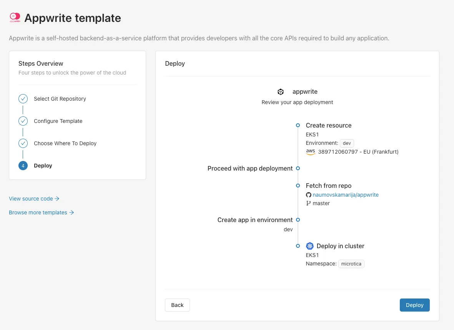454x330 pixels.
Task: Click the dev environment tag
Action: pos(347,143)
